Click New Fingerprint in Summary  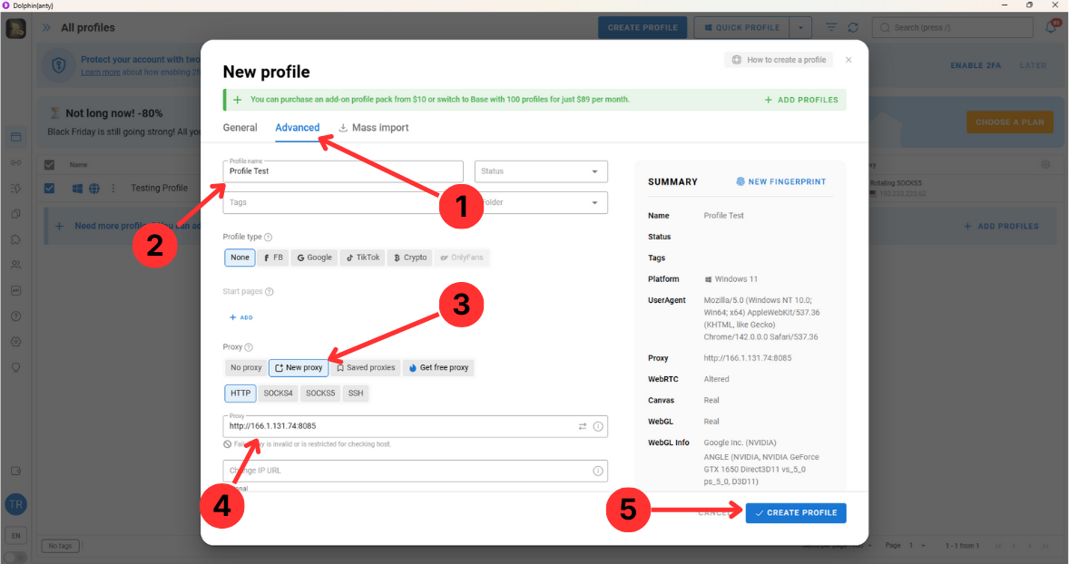click(780, 182)
